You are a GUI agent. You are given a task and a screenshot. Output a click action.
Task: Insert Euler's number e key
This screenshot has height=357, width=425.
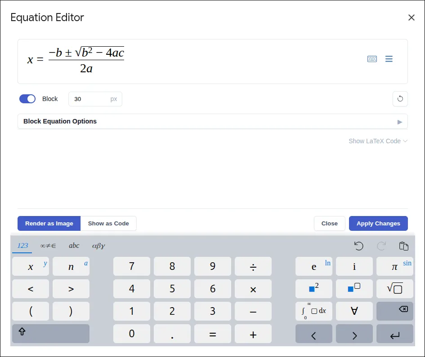pos(313,266)
